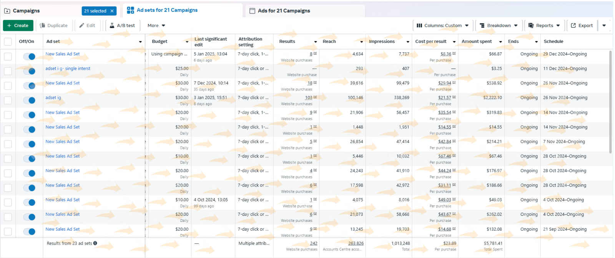The width and height of the screenshot is (615, 258).
Task: Click the Edit pencil button
Action: [x=87, y=25]
